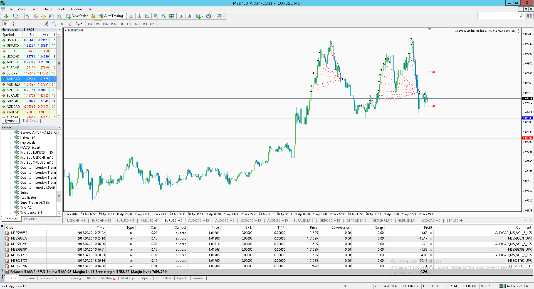Click Navigator scroll-down arrow
Screen dimensions: 534x289
59,214
